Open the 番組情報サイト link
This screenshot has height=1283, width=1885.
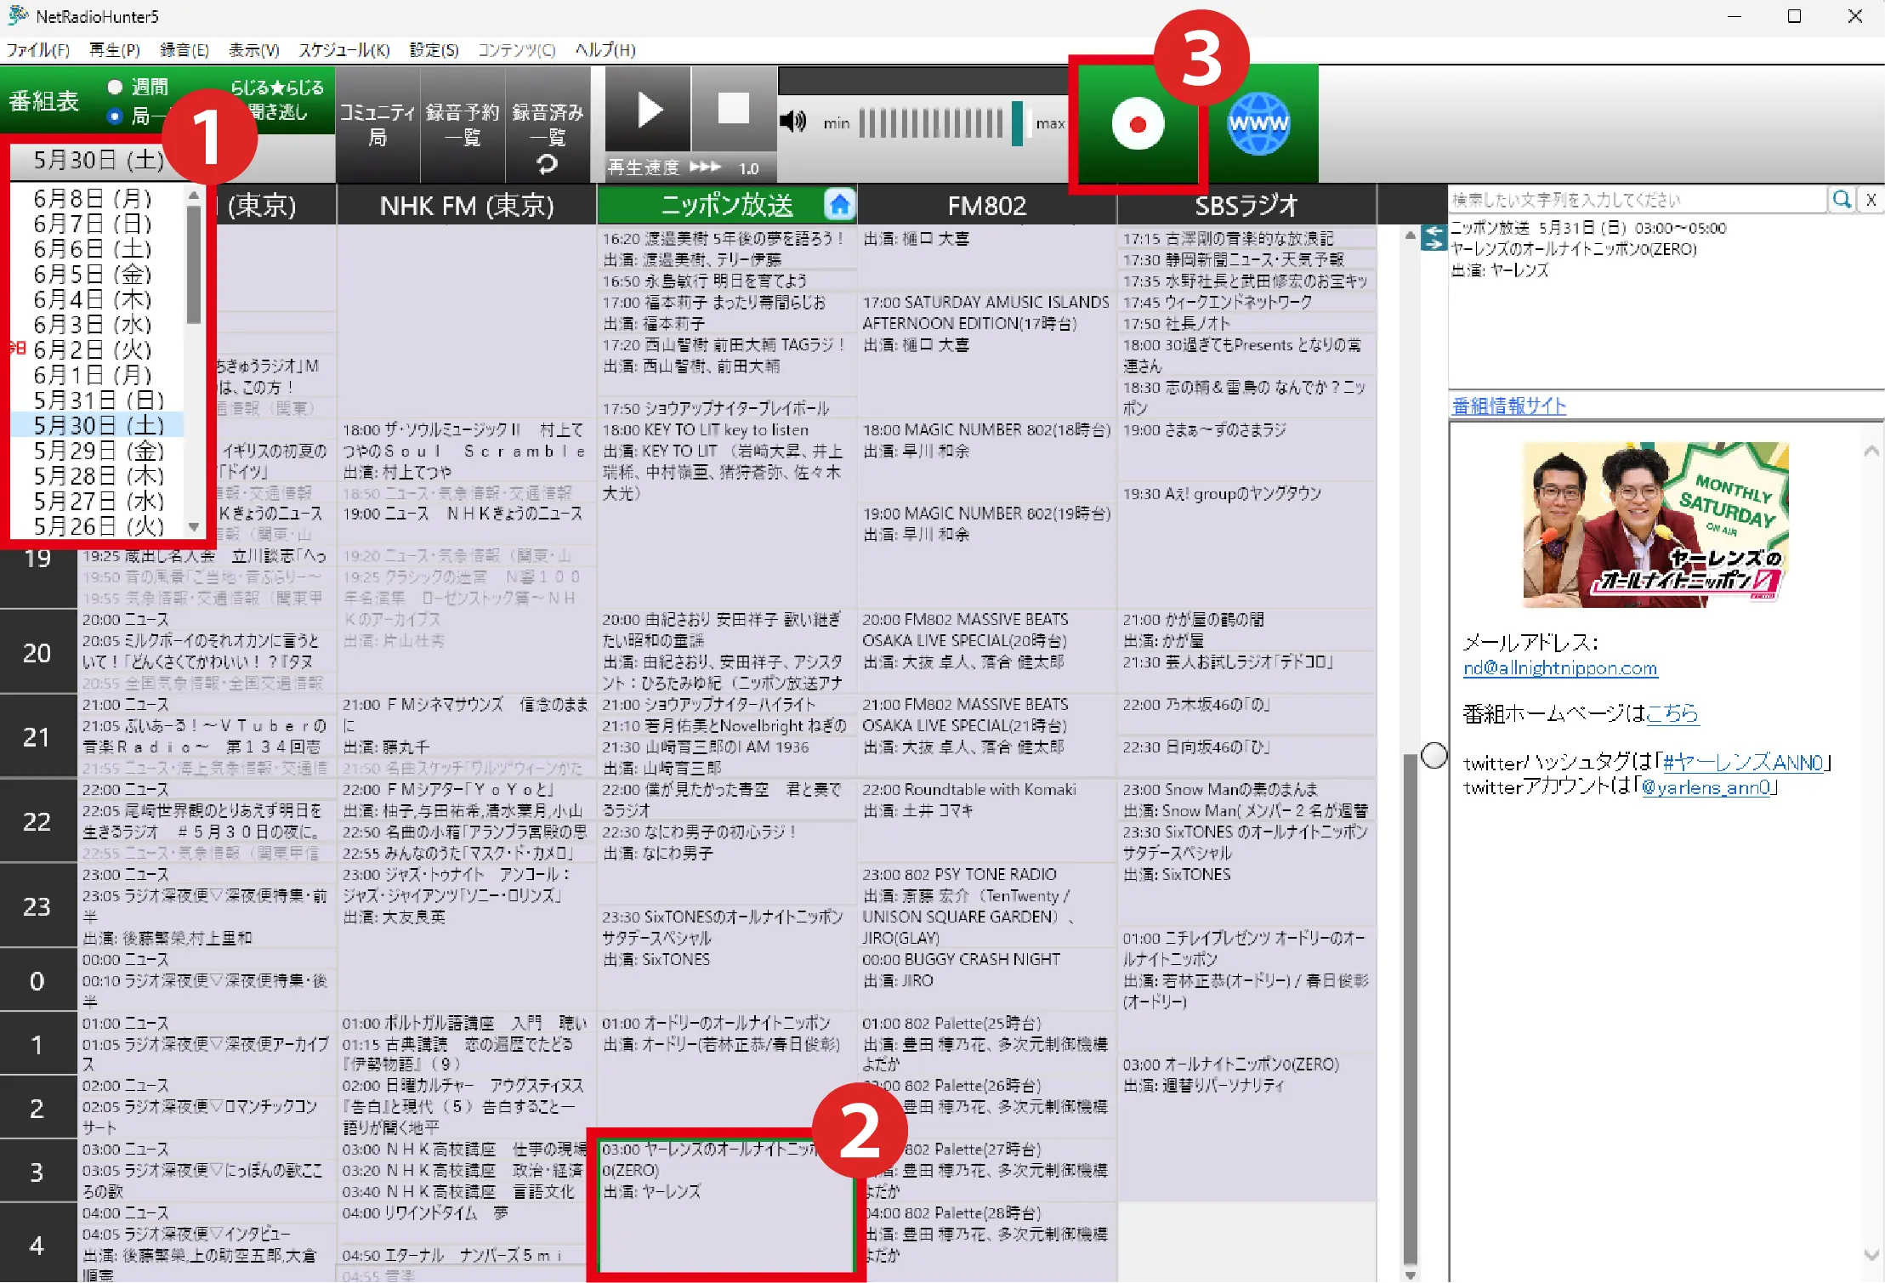pos(1508,406)
